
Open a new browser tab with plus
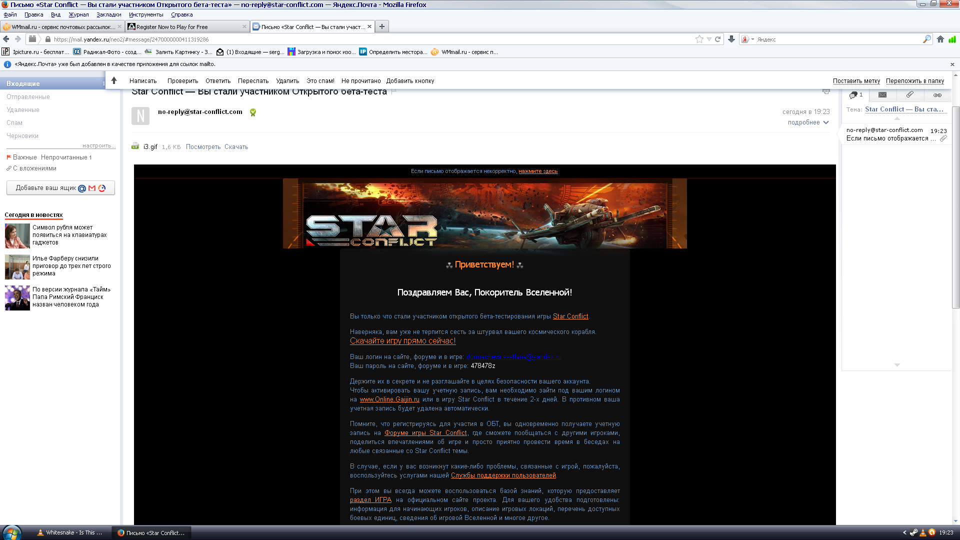[382, 26]
